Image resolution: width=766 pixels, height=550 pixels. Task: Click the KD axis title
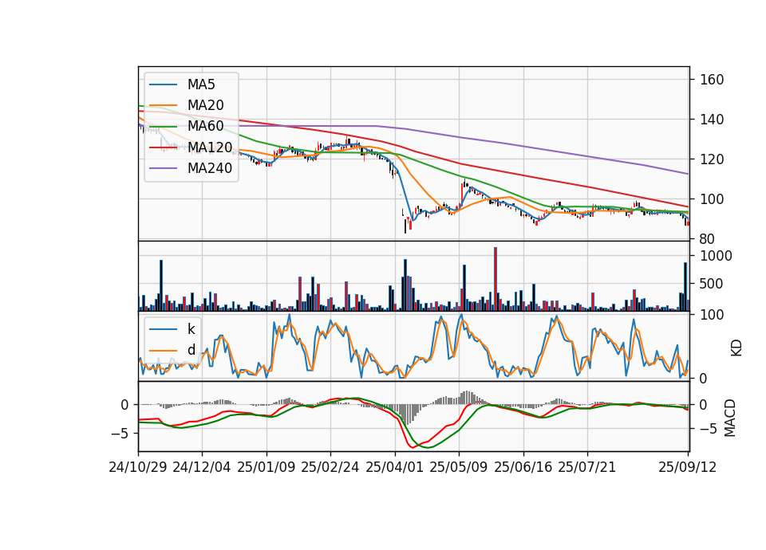click(736, 348)
